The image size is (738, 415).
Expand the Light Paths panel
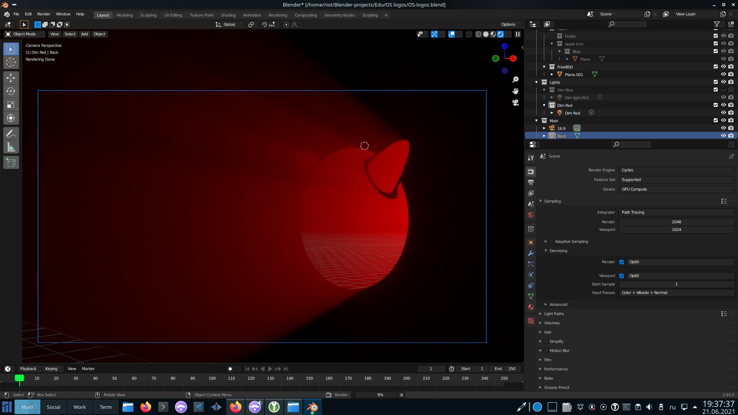click(554, 314)
